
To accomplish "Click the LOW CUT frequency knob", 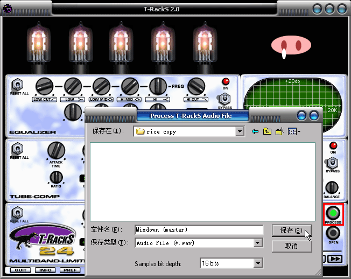I will (x=45, y=86).
